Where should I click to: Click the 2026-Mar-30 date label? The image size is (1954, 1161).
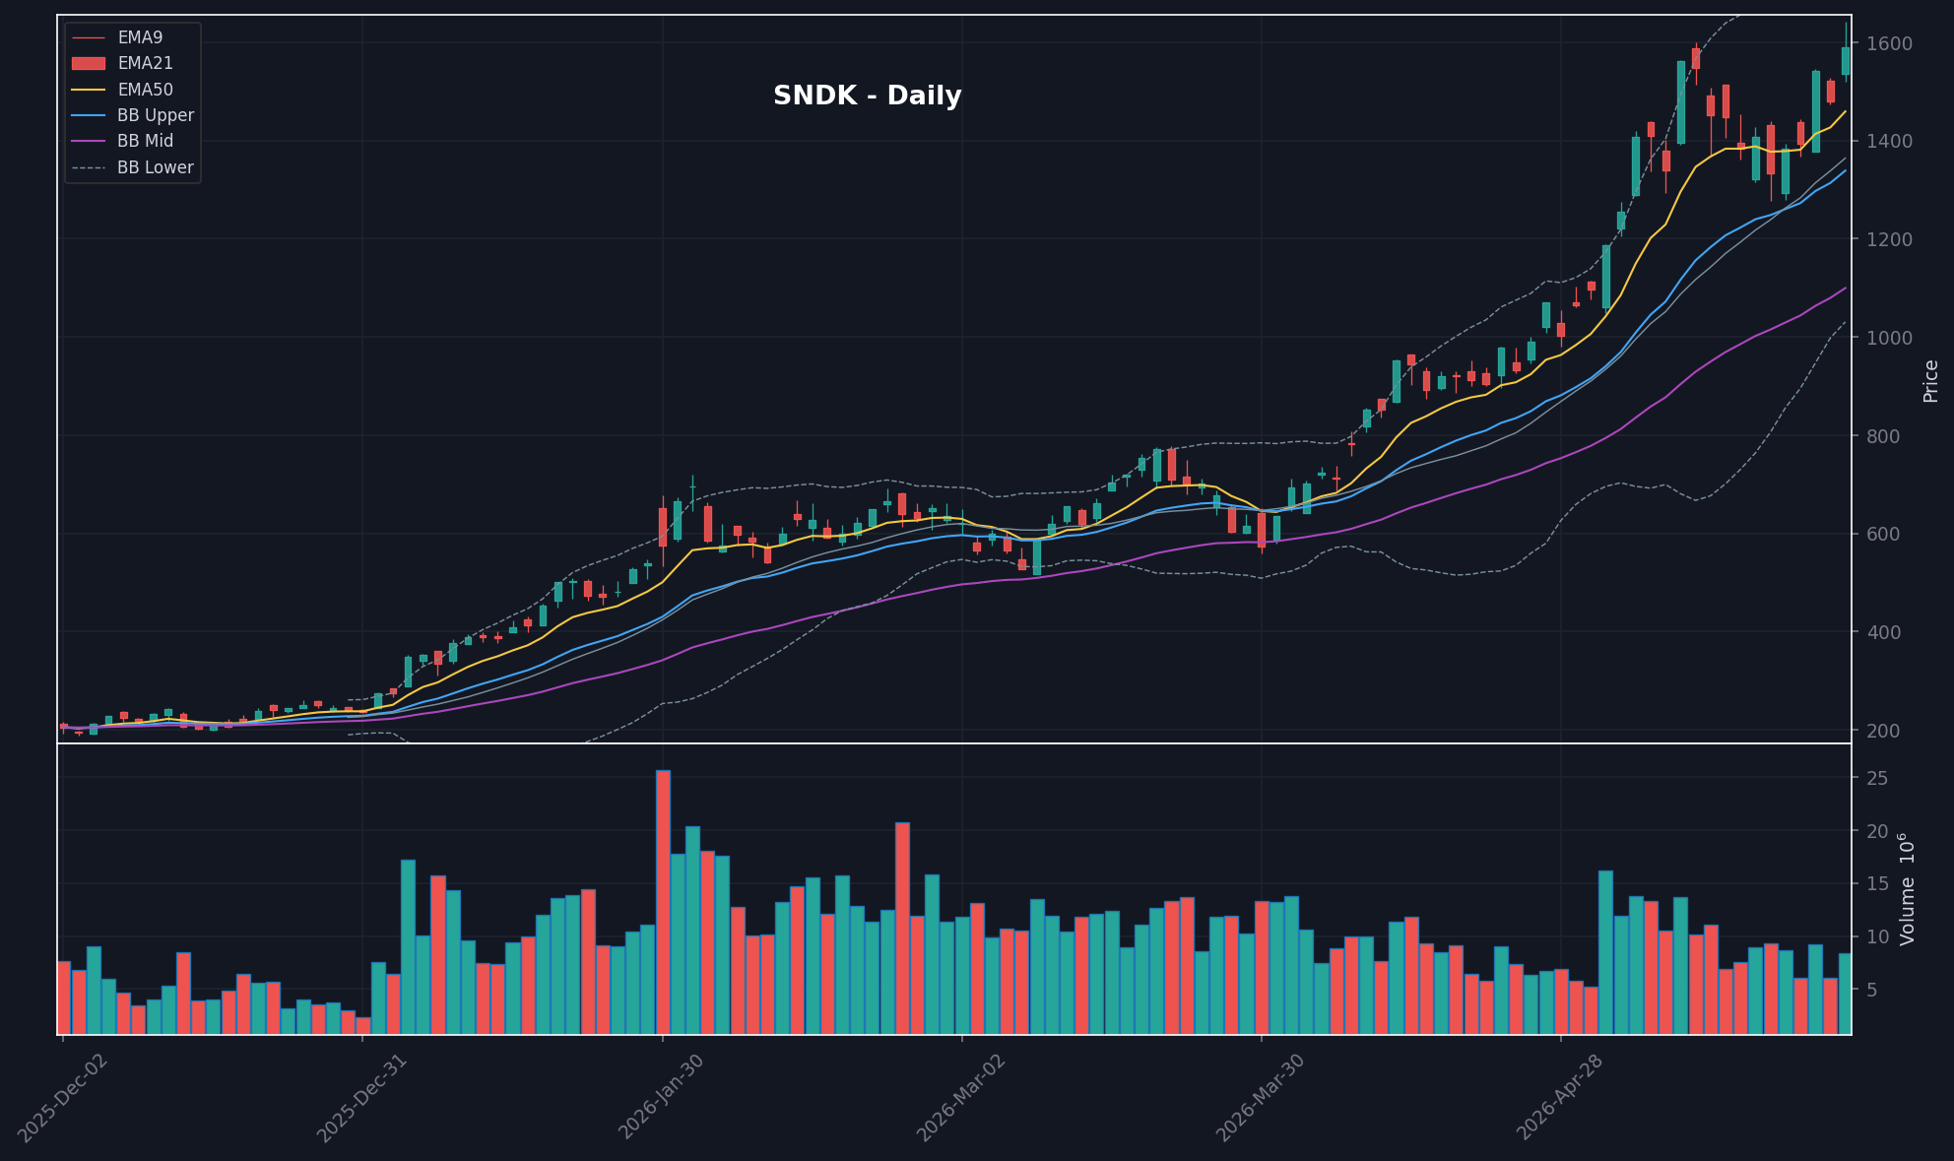[1261, 1097]
